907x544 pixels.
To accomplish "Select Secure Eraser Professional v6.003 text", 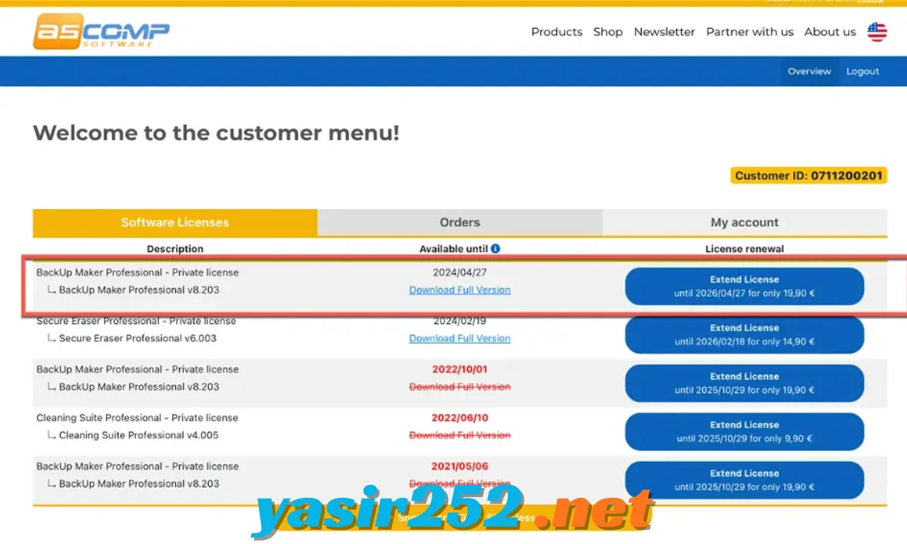I will pos(138,338).
